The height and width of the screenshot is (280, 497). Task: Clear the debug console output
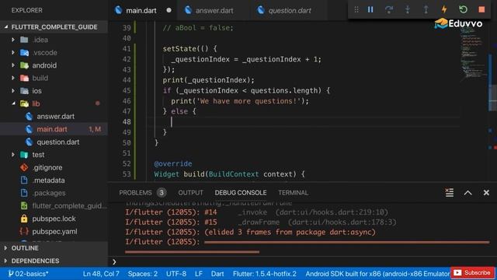click(449, 192)
